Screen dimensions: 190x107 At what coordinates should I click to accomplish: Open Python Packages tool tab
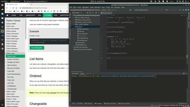pyautogui.click(x=110, y=103)
